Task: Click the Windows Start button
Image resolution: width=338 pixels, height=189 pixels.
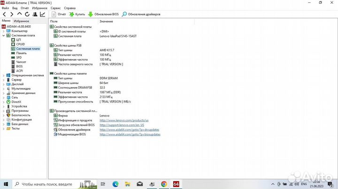Action: pyautogui.click(x=6, y=184)
